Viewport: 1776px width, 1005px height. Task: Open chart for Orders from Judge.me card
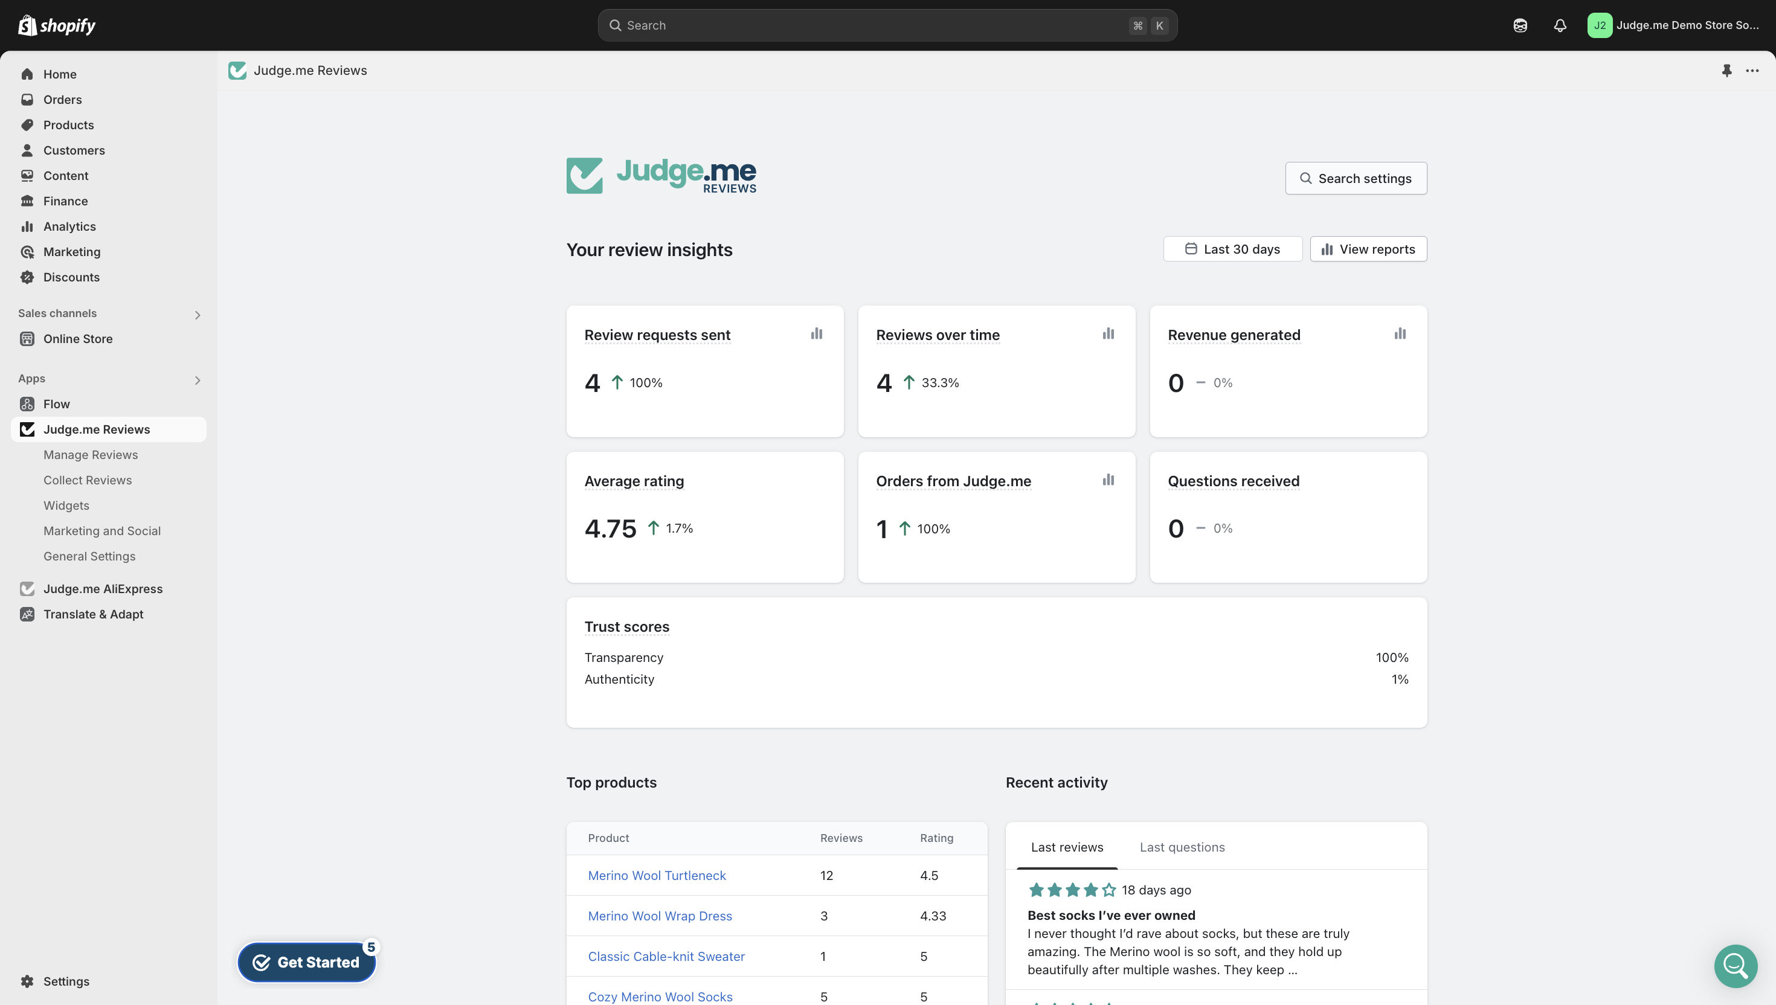tap(1108, 480)
